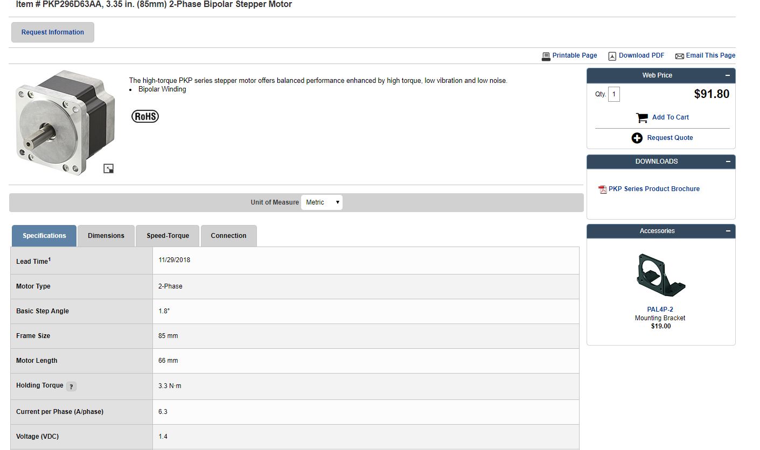Collapse the Web Price panel
The height and width of the screenshot is (450, 760).
click(x=728, y=75)
